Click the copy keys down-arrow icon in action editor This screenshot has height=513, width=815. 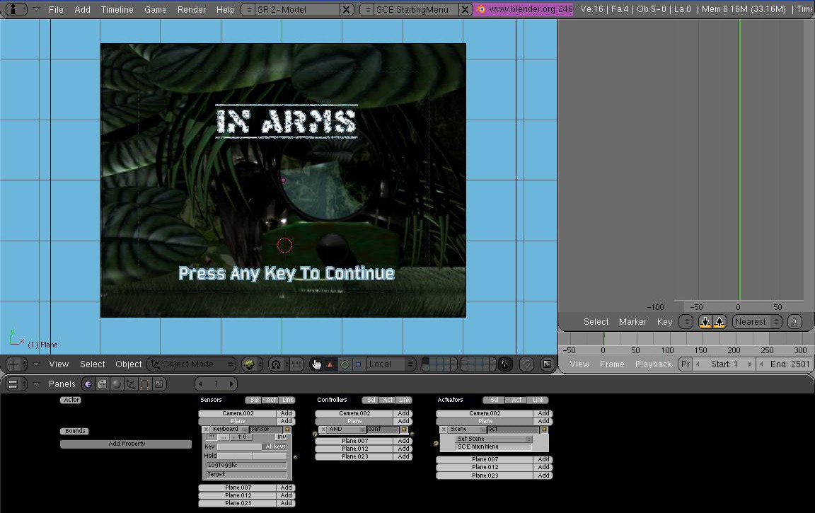[705, 322]
